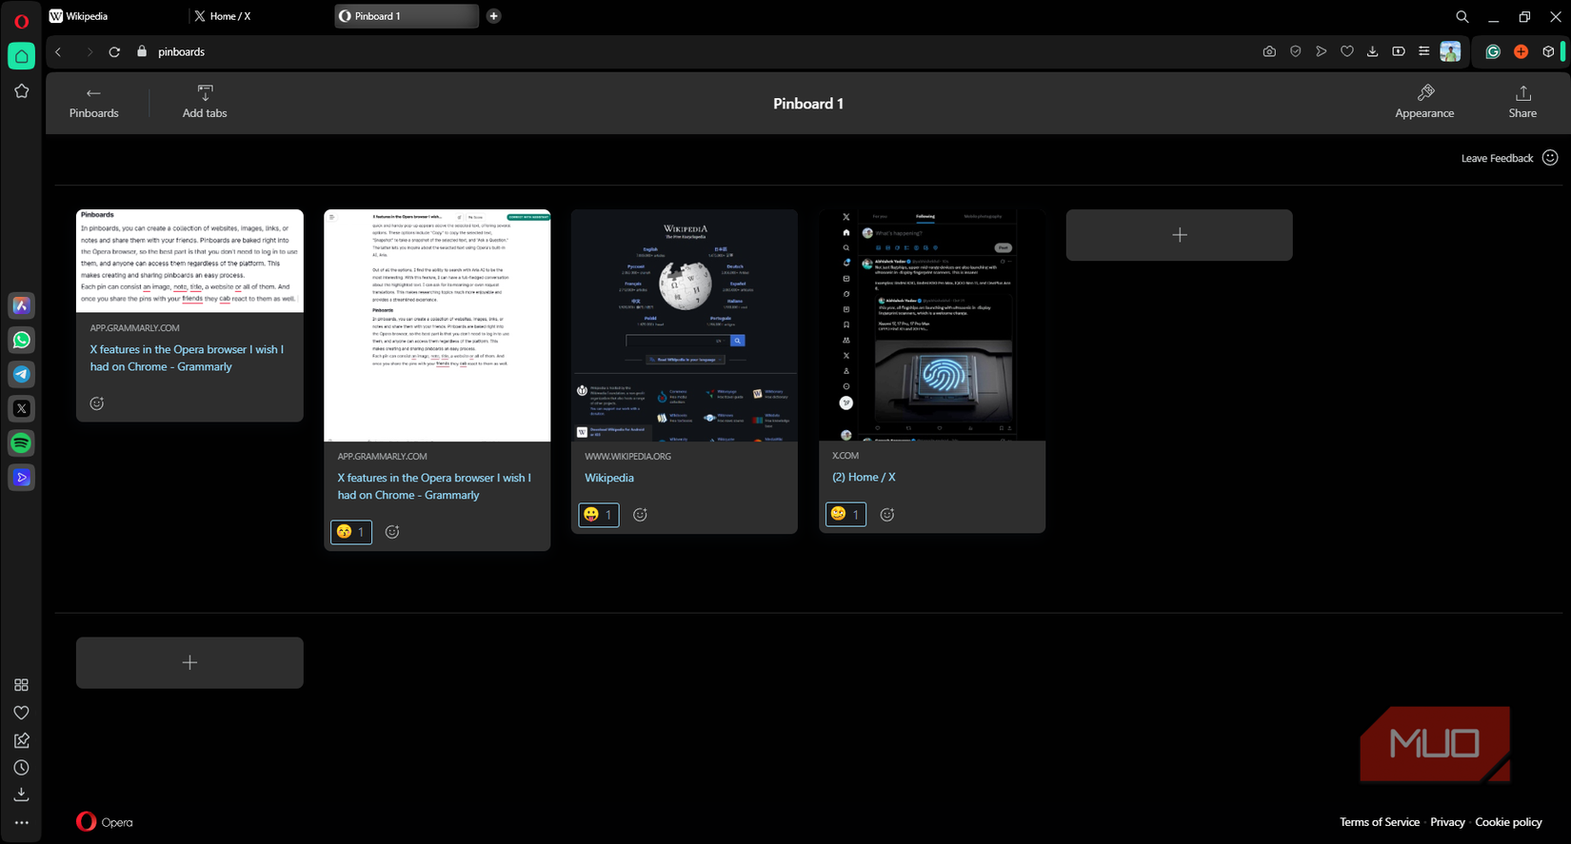Screen dimensions: 1571x844
Task: Open sidebar setup three-dots menu
Action: tap(21, 822)
